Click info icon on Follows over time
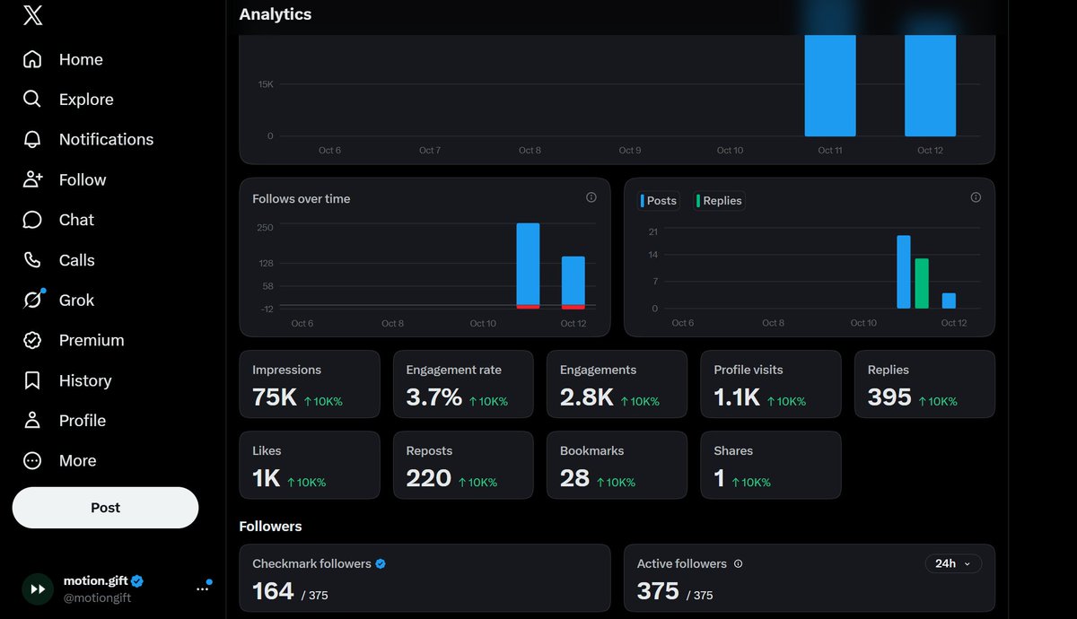1077x619 pixels. pos(591,197)
